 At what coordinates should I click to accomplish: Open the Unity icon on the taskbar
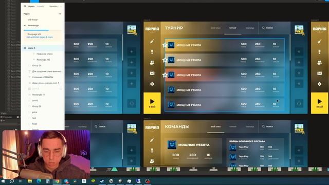point(111,181)
